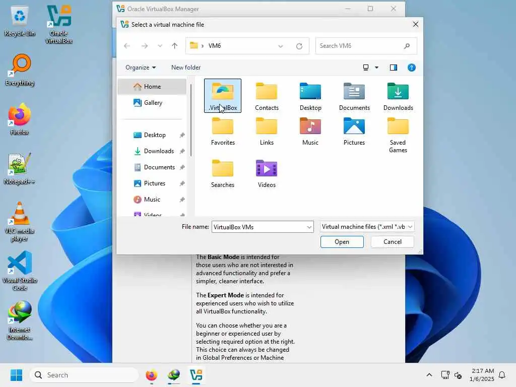This screenshot has height=387, width=516.
Task: Open pinned Music in navigation pane
Action: pyautogui.click(x=152, y=200)
